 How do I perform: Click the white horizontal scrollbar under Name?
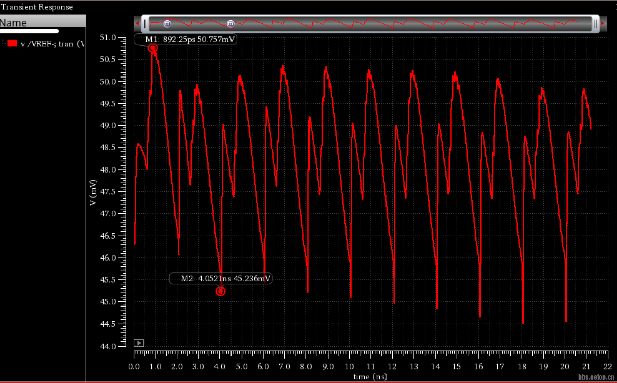click(x=29, y=31)
